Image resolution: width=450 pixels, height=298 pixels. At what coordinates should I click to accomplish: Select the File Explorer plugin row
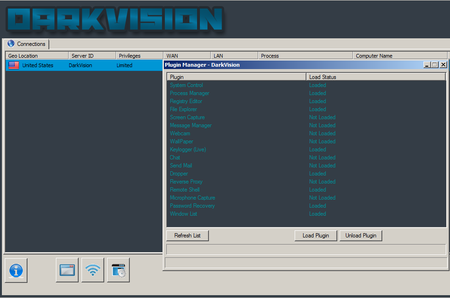[306, 109]
